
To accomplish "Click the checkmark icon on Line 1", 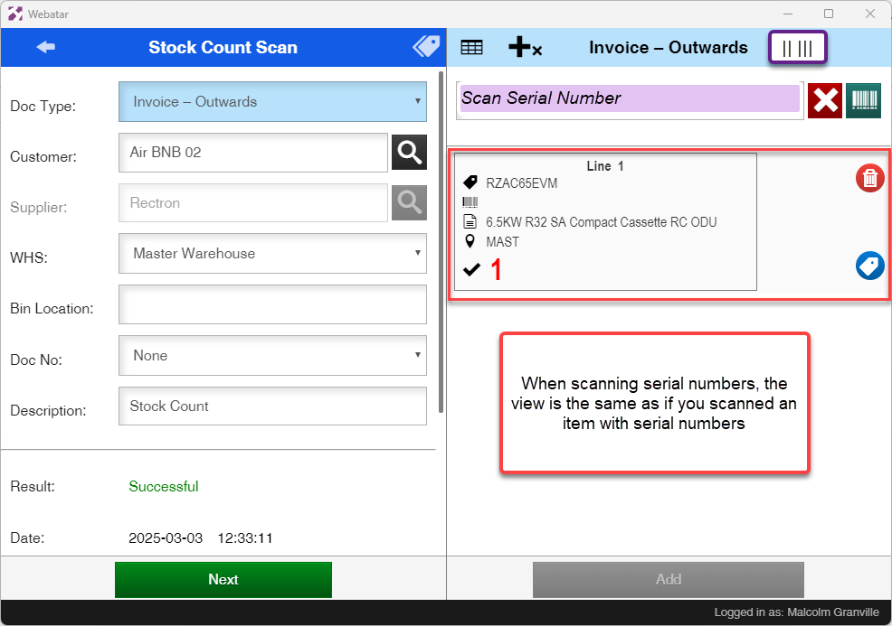I will (471, 269).
